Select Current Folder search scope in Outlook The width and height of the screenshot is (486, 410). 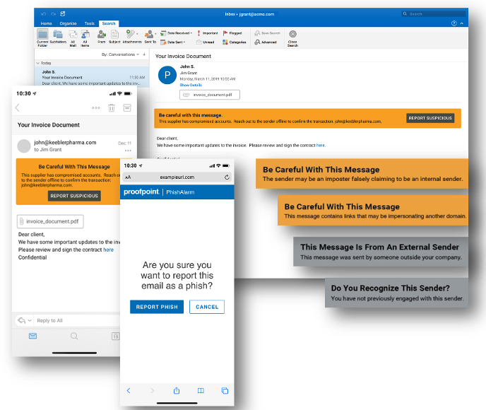(x=42, y=38)
